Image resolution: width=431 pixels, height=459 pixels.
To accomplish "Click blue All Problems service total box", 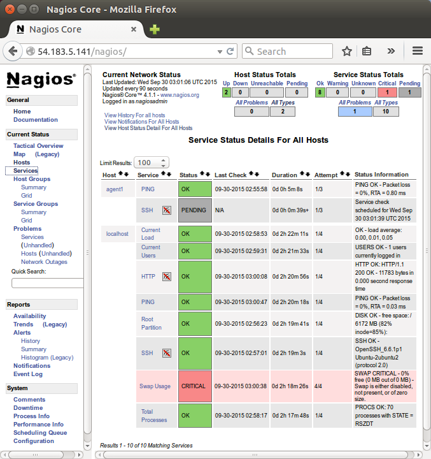I will (x=355, y=112).
